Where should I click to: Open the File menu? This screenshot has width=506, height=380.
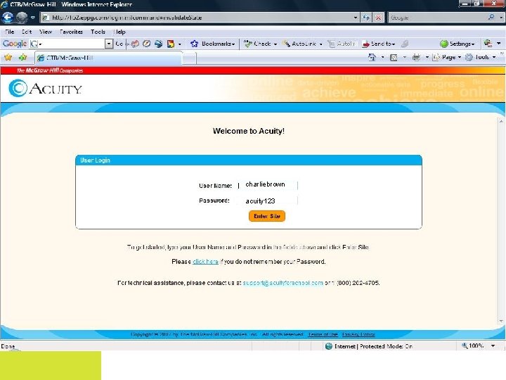[x=9, y=32]
